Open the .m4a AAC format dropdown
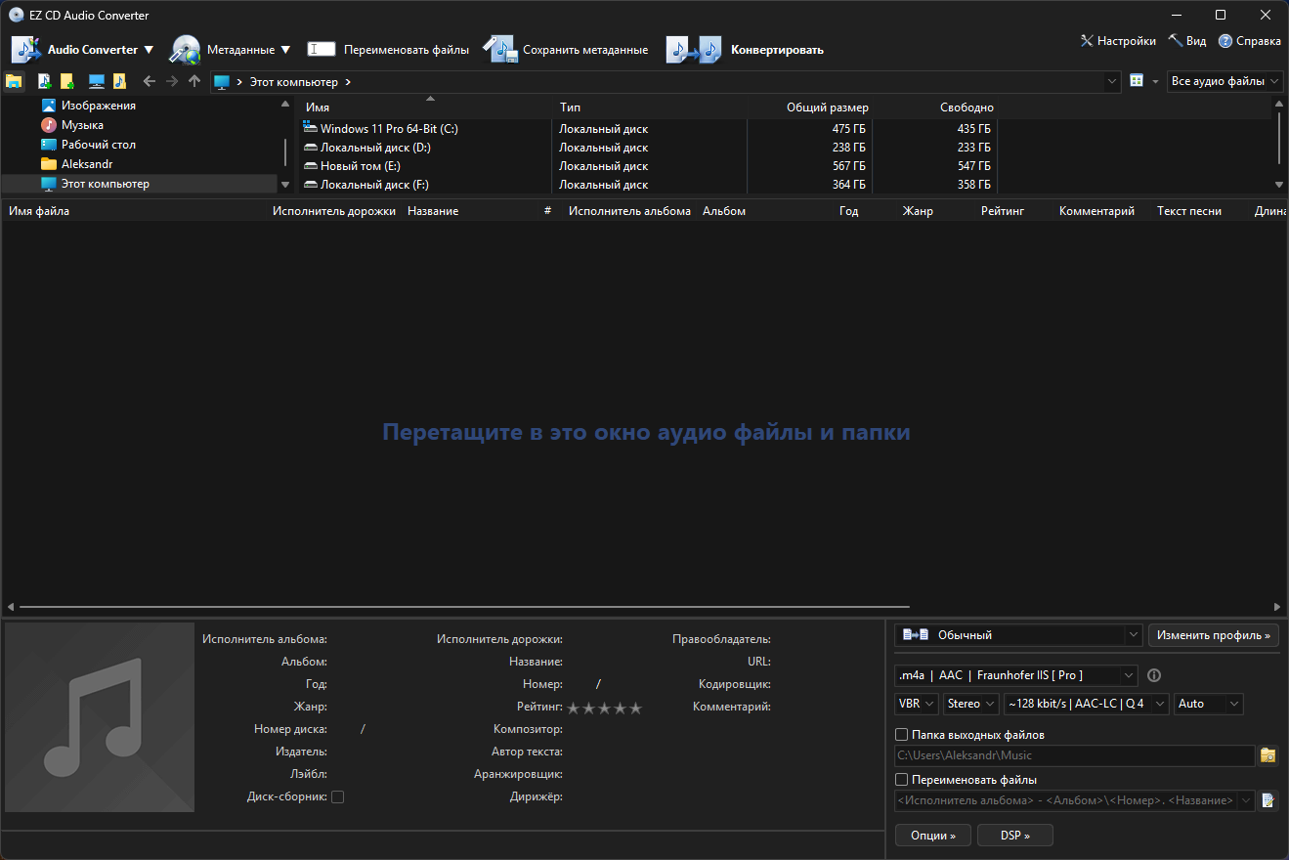The height and width of the screenshot is (860, 1289). point(1015,675)
